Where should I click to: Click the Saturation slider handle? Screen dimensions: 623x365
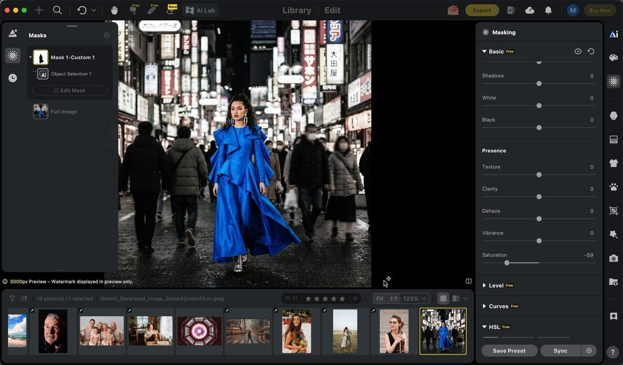pyautogui.click(x=507, y=263)
